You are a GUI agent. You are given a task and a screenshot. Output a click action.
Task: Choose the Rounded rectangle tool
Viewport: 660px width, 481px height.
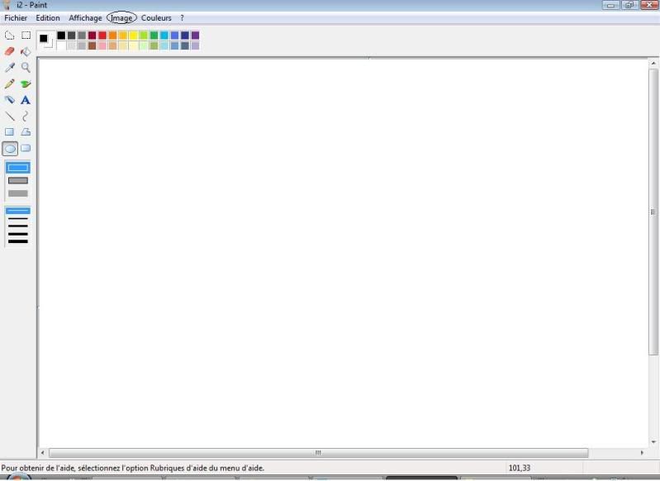click(26, 148)
